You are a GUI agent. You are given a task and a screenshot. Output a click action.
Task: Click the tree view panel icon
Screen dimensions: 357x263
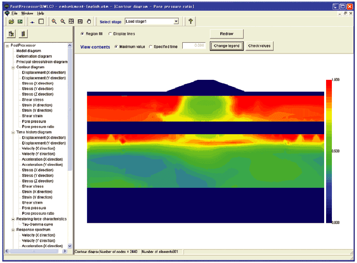11,34
